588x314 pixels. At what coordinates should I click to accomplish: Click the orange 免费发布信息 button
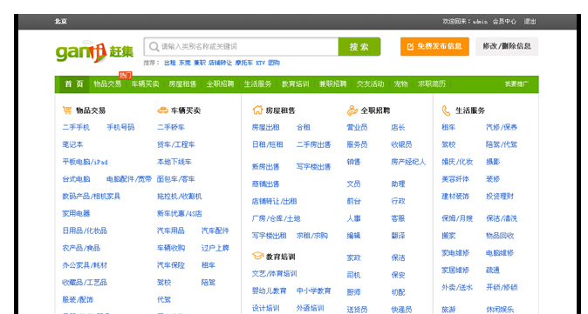(x=434, y=46)
